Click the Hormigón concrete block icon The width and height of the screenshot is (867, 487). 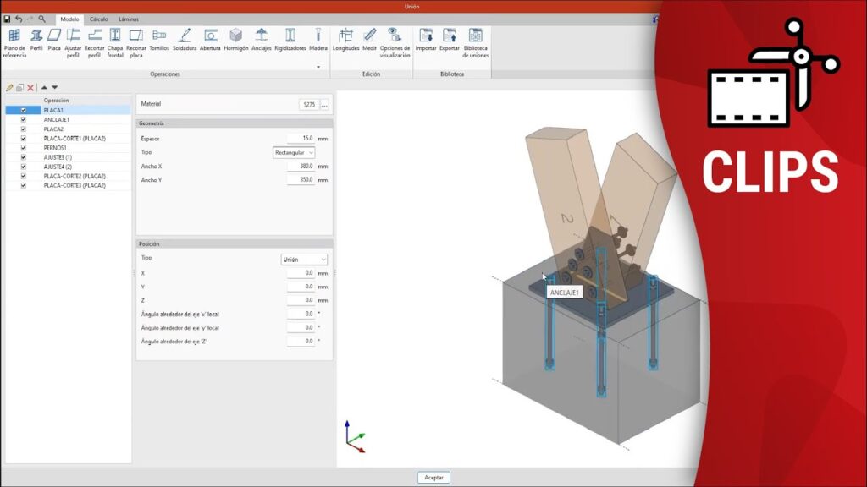(x=236, y=40)
